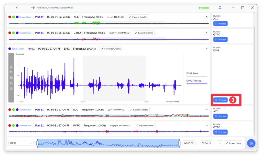Process the EMG bundle

[220, 100]
